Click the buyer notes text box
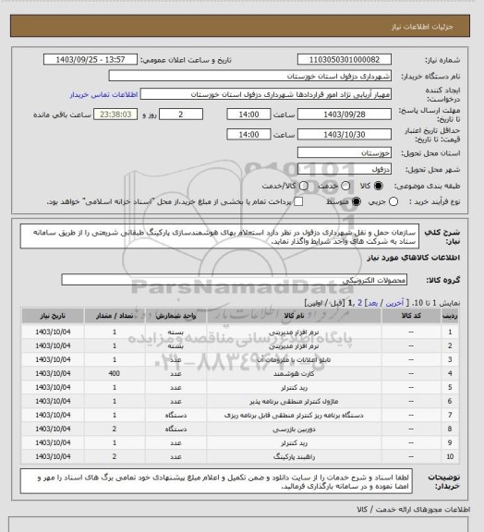484x532 pixels. (216, 481)
